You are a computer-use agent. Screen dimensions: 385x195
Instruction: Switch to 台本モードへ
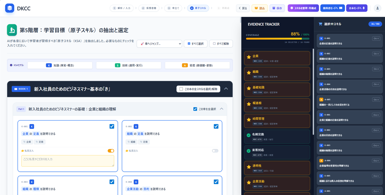coord(357,8)
